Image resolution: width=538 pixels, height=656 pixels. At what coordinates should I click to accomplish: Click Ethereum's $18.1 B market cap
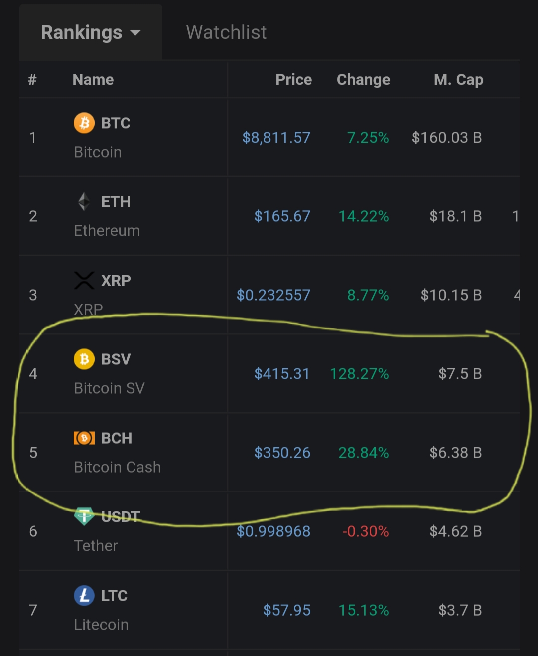(455, 216)
